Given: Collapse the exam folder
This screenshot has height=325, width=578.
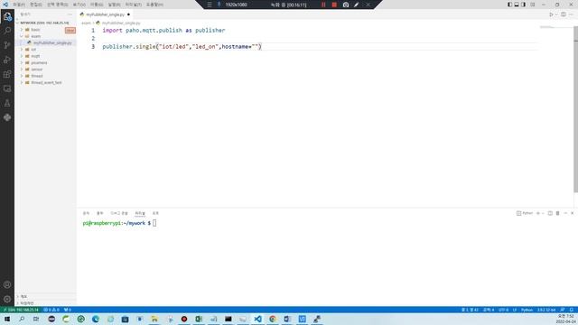Looking at the screenshot, I should tap(36, 36).
